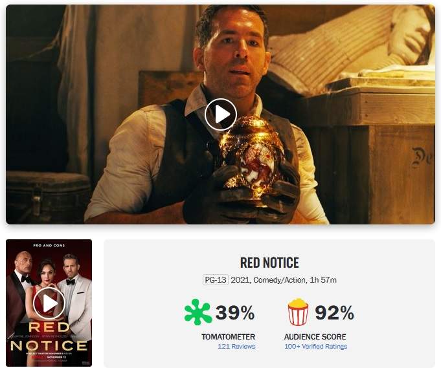This screenshot has height=368, width=441.
Task: Click the RED NOTICE movie title heading
Action: click(269, 263)
